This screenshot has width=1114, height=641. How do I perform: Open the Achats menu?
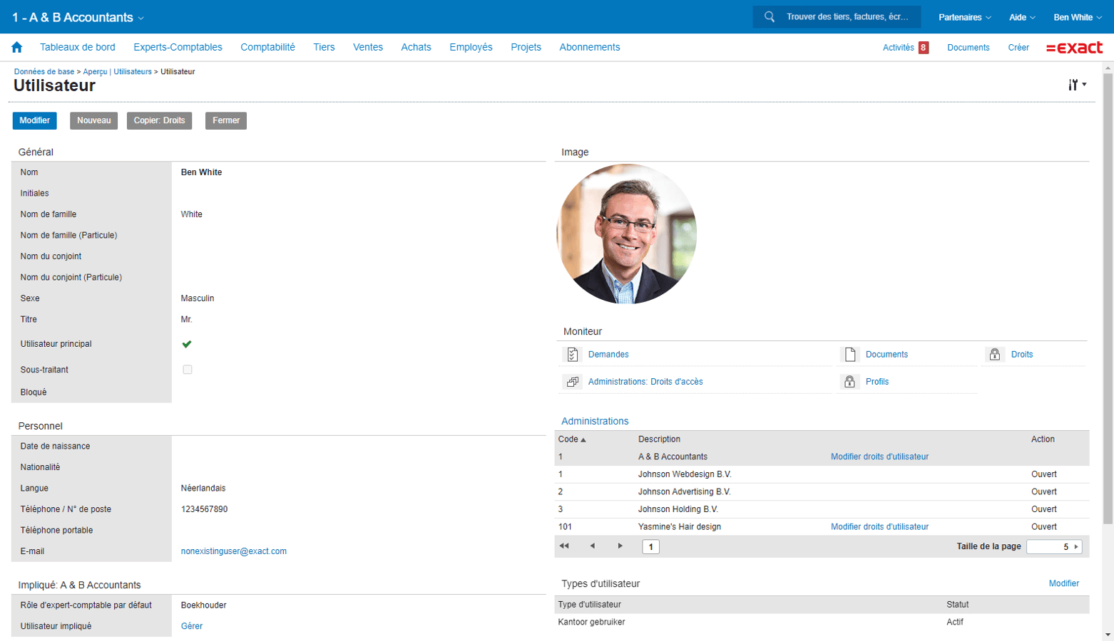click(x=416, y=47)
